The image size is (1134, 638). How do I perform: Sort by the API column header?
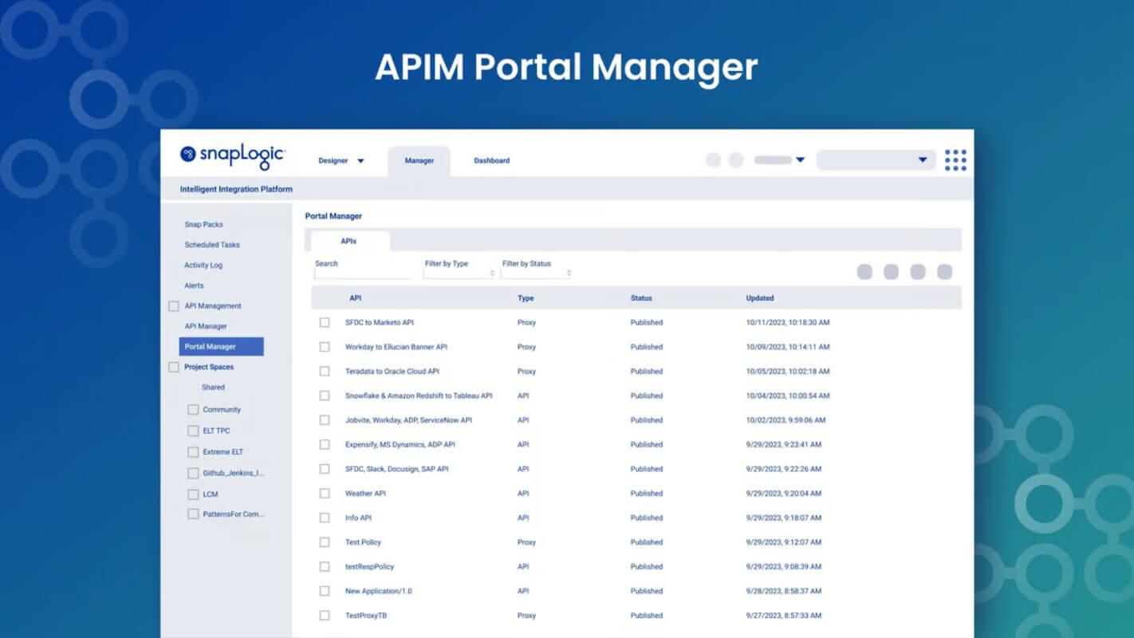click(356, 298)
